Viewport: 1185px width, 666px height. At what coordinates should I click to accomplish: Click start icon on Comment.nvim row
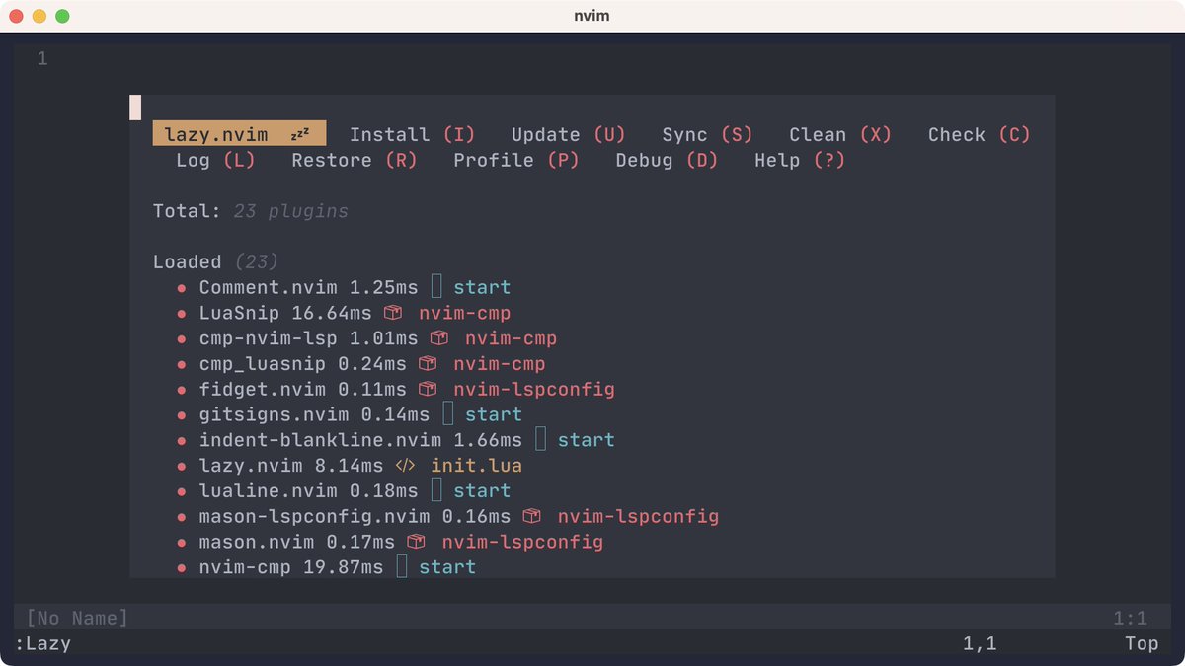point(437,287)
